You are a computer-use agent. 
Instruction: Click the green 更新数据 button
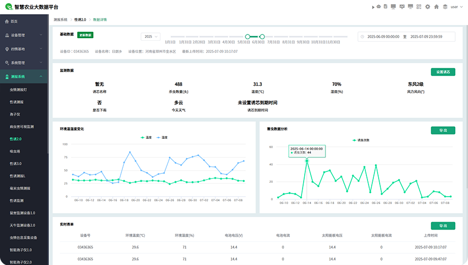(x=85, y=34)
